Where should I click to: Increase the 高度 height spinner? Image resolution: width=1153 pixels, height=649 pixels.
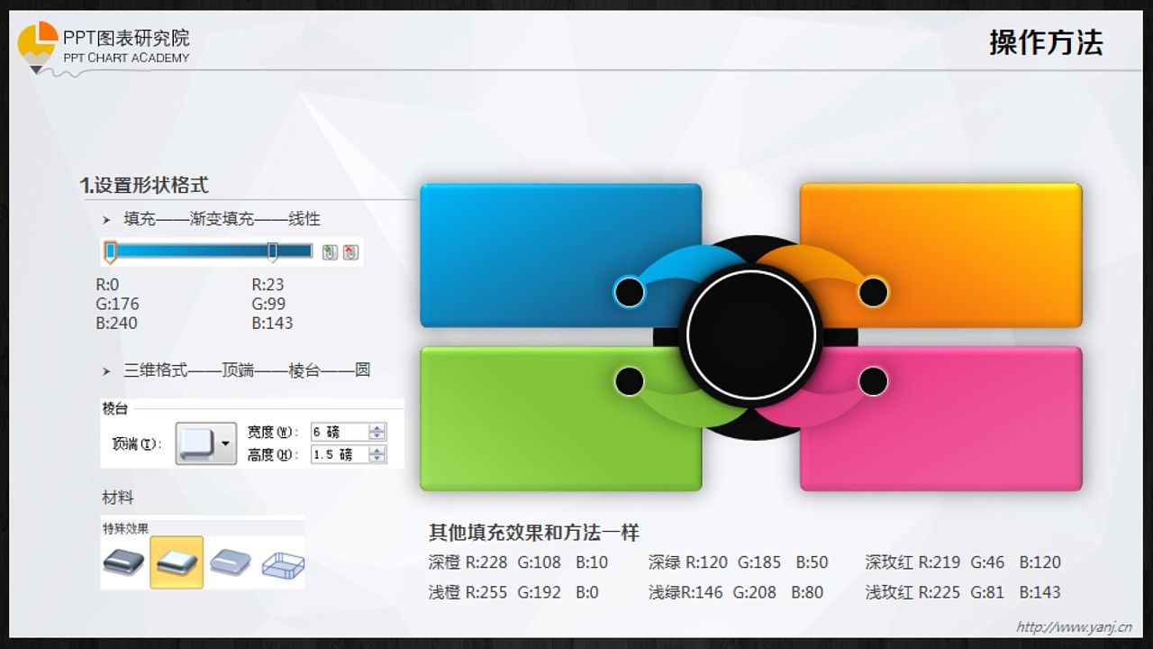click(x=377, y=450)
